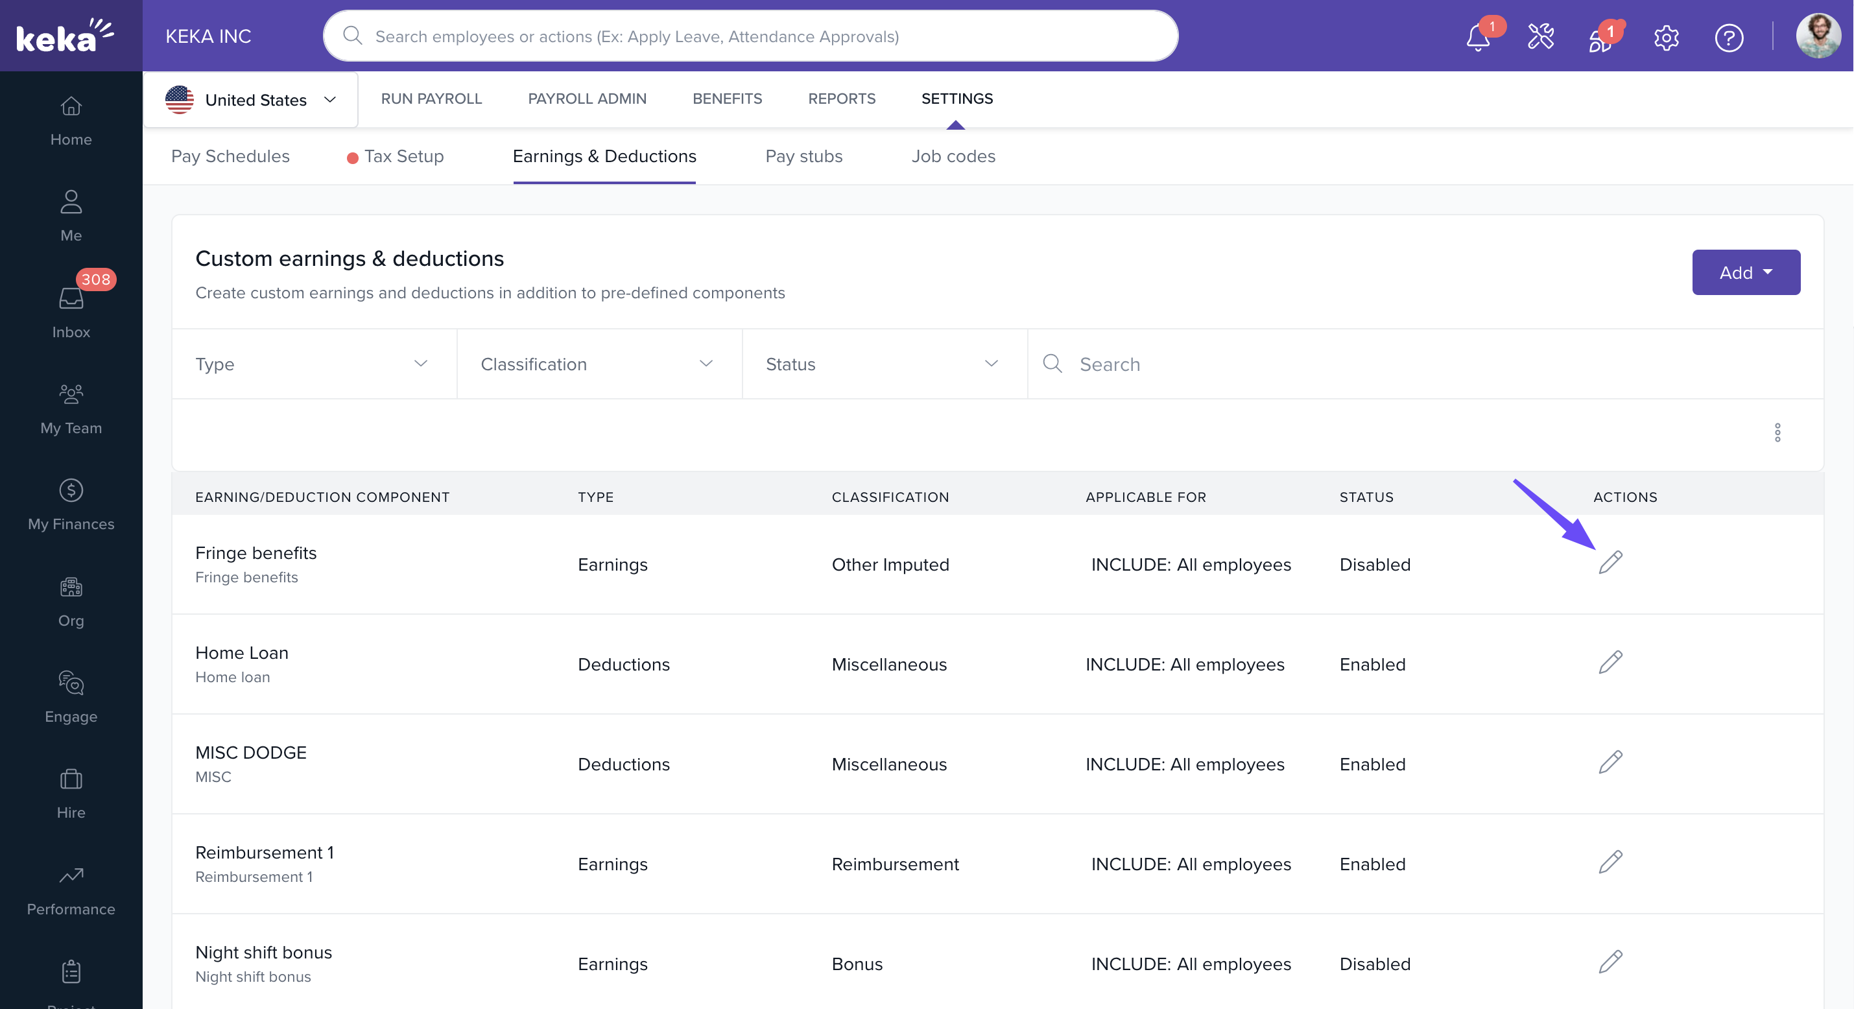Image resolution: width=1854 pixels, height=1009 pixels.
Task: Edit the MISC DODGE deduction
Action: (x=1610, y=762)
